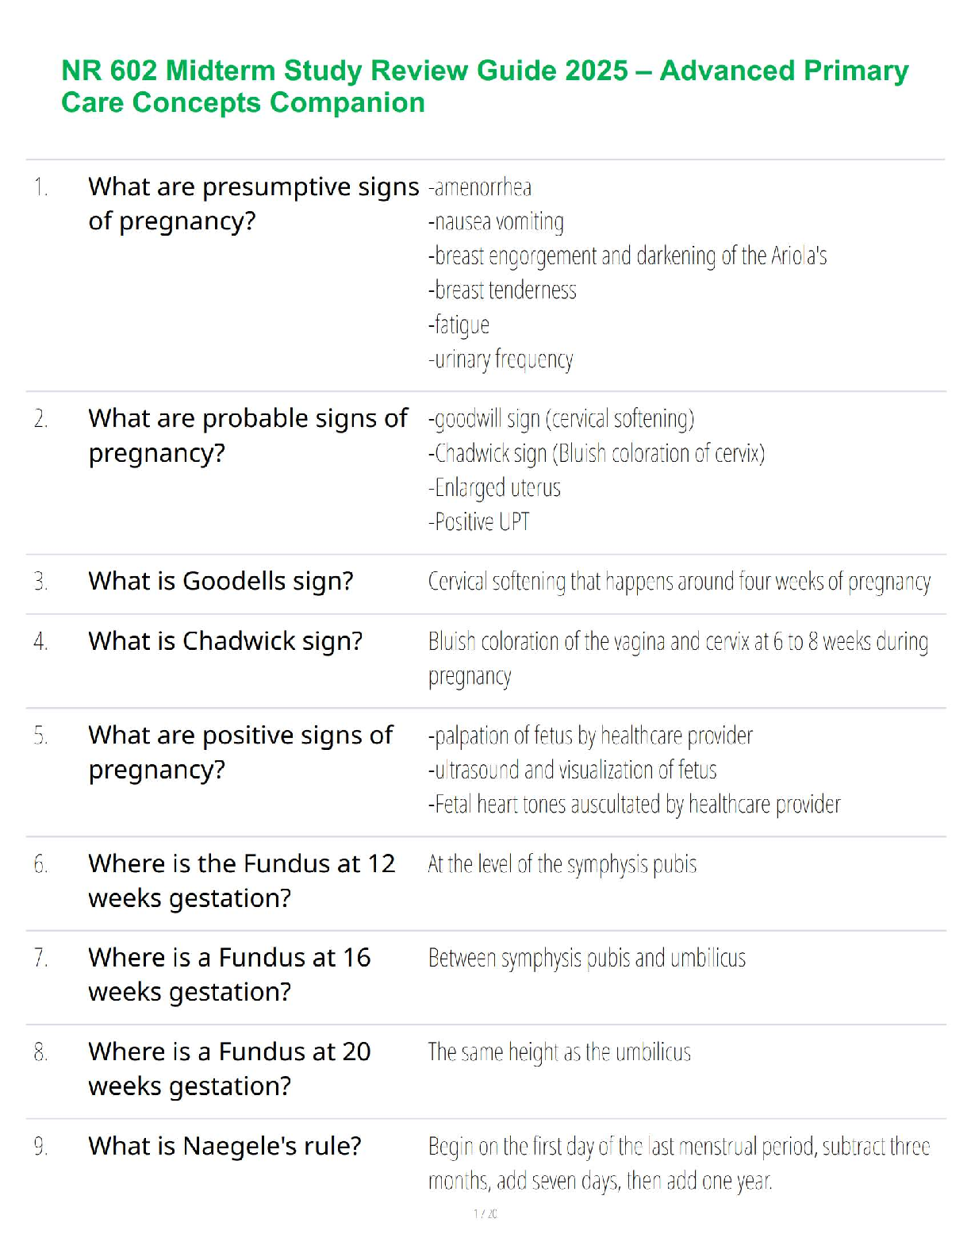Screen dimensions: 971x1257
Task: Click the "What is Chadwick sign?" question
Action: (225, 641)
